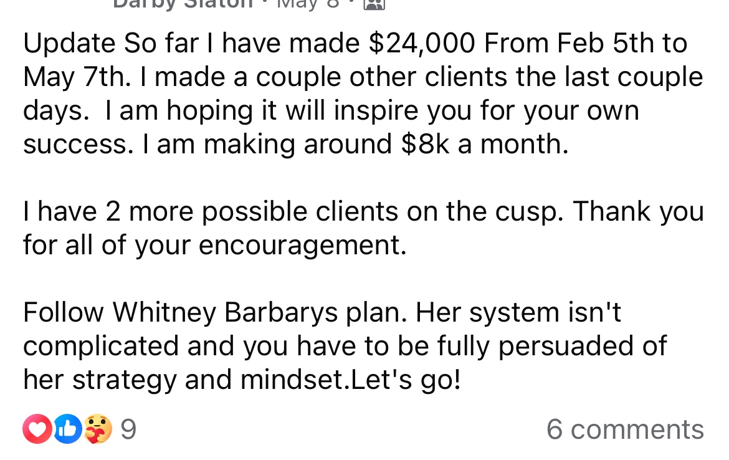Image resolution: width=729 pixels, height=460 pixels.
Task: Click the blue thumbs-up Like reaction icon
Action: (68, 429)
